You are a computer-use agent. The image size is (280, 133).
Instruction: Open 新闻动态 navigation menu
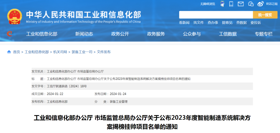84,34
